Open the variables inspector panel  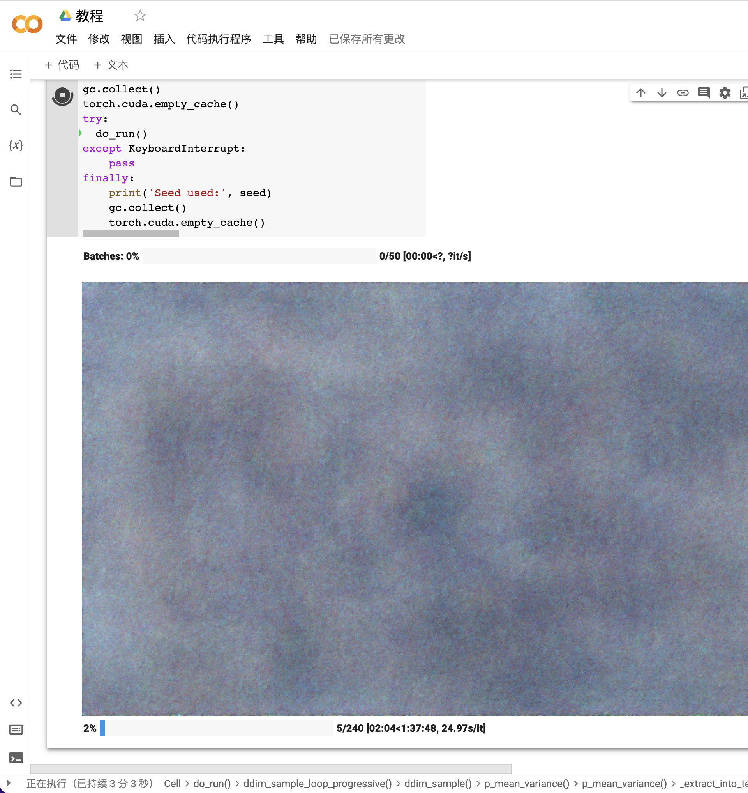(16, 145)
